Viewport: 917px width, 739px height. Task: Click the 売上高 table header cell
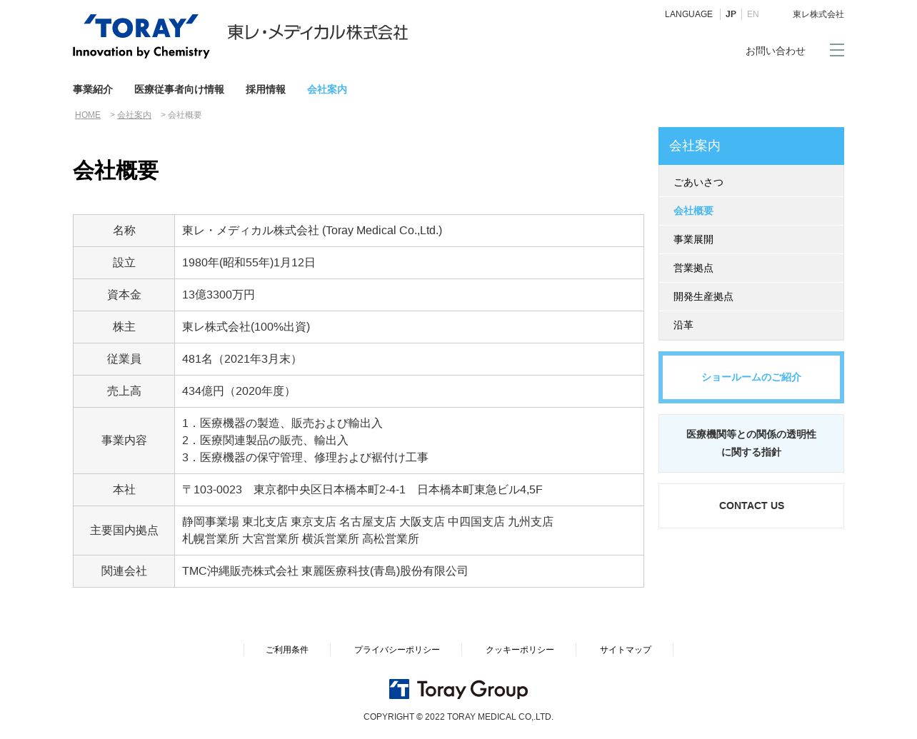[124, 391]
